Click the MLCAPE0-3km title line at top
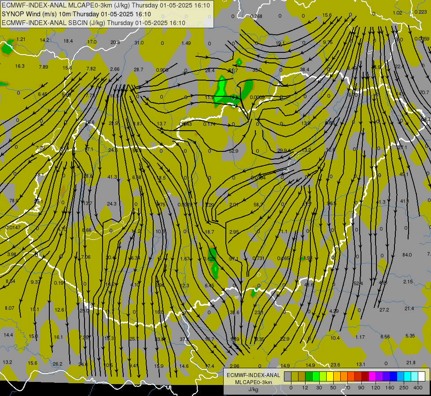 106,5
